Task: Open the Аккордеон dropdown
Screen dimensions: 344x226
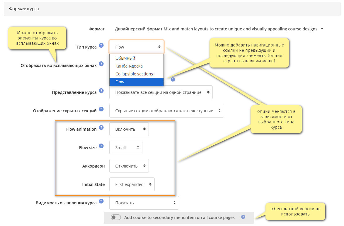Action: (x=129, y=166)
